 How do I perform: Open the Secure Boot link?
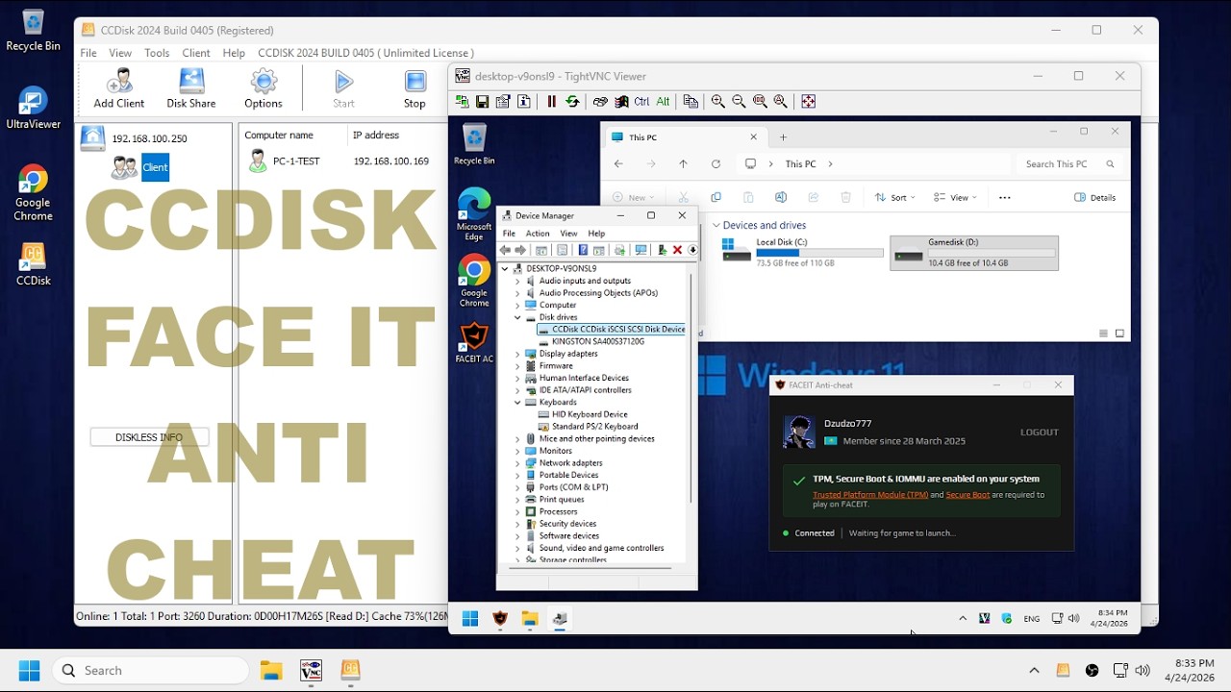(x=967, y=495)
